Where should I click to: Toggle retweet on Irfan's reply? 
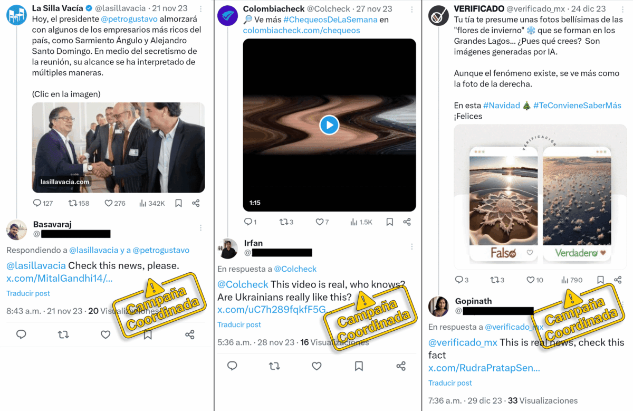click(274, 366)
